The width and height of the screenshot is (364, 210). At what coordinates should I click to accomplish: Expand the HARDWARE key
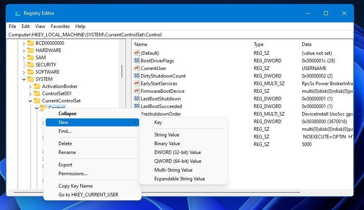tap(24, 50)
